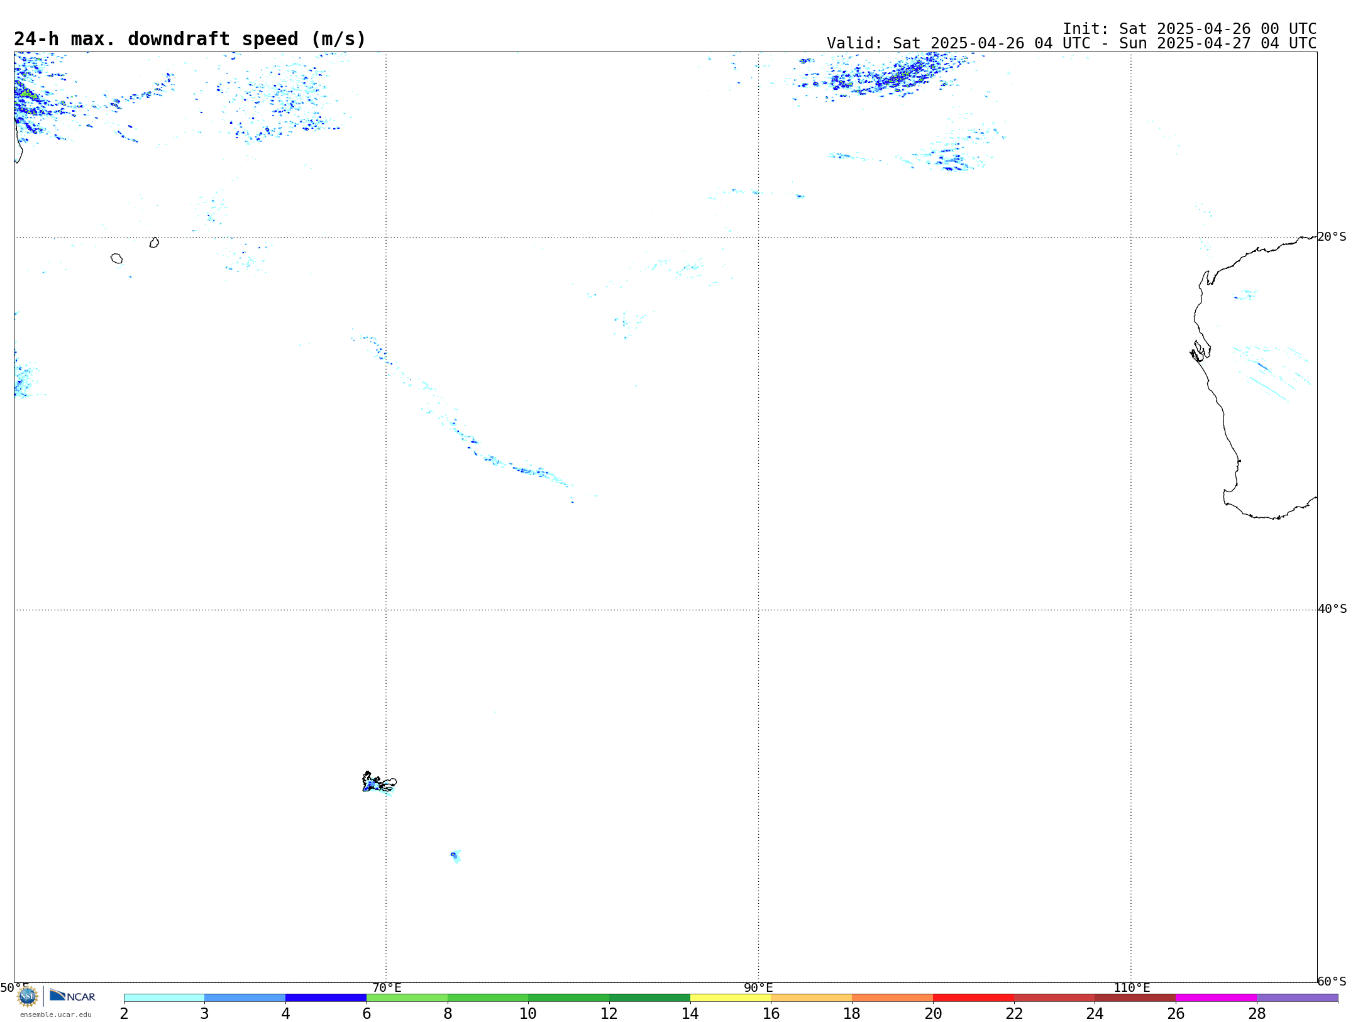Click colorbar tick label '10'
The image size is (1358, 1022).
click(528, 1013)
